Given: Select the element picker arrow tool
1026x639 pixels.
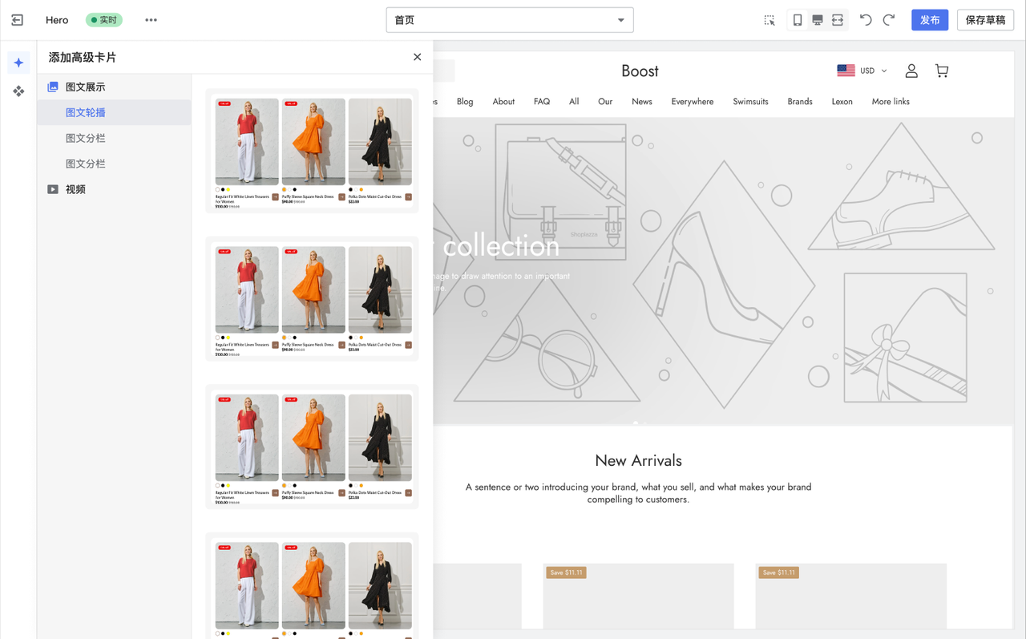Looking at the screenshot, I should tap(769, 20).
